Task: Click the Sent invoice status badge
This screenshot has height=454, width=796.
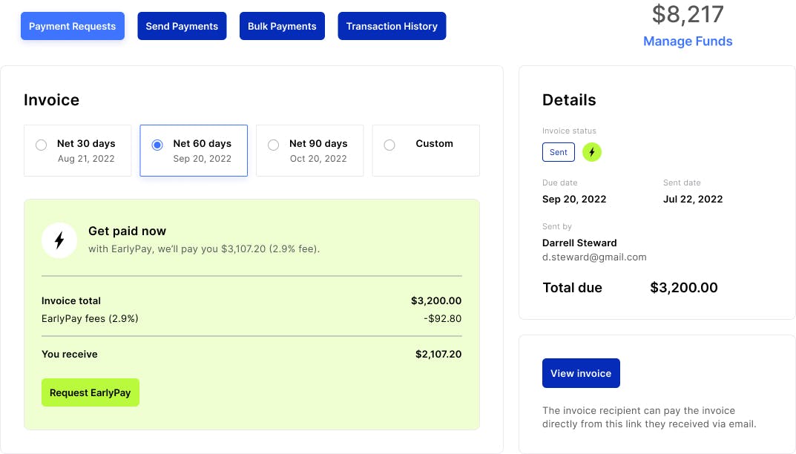Action: click(x=559, y=152)
